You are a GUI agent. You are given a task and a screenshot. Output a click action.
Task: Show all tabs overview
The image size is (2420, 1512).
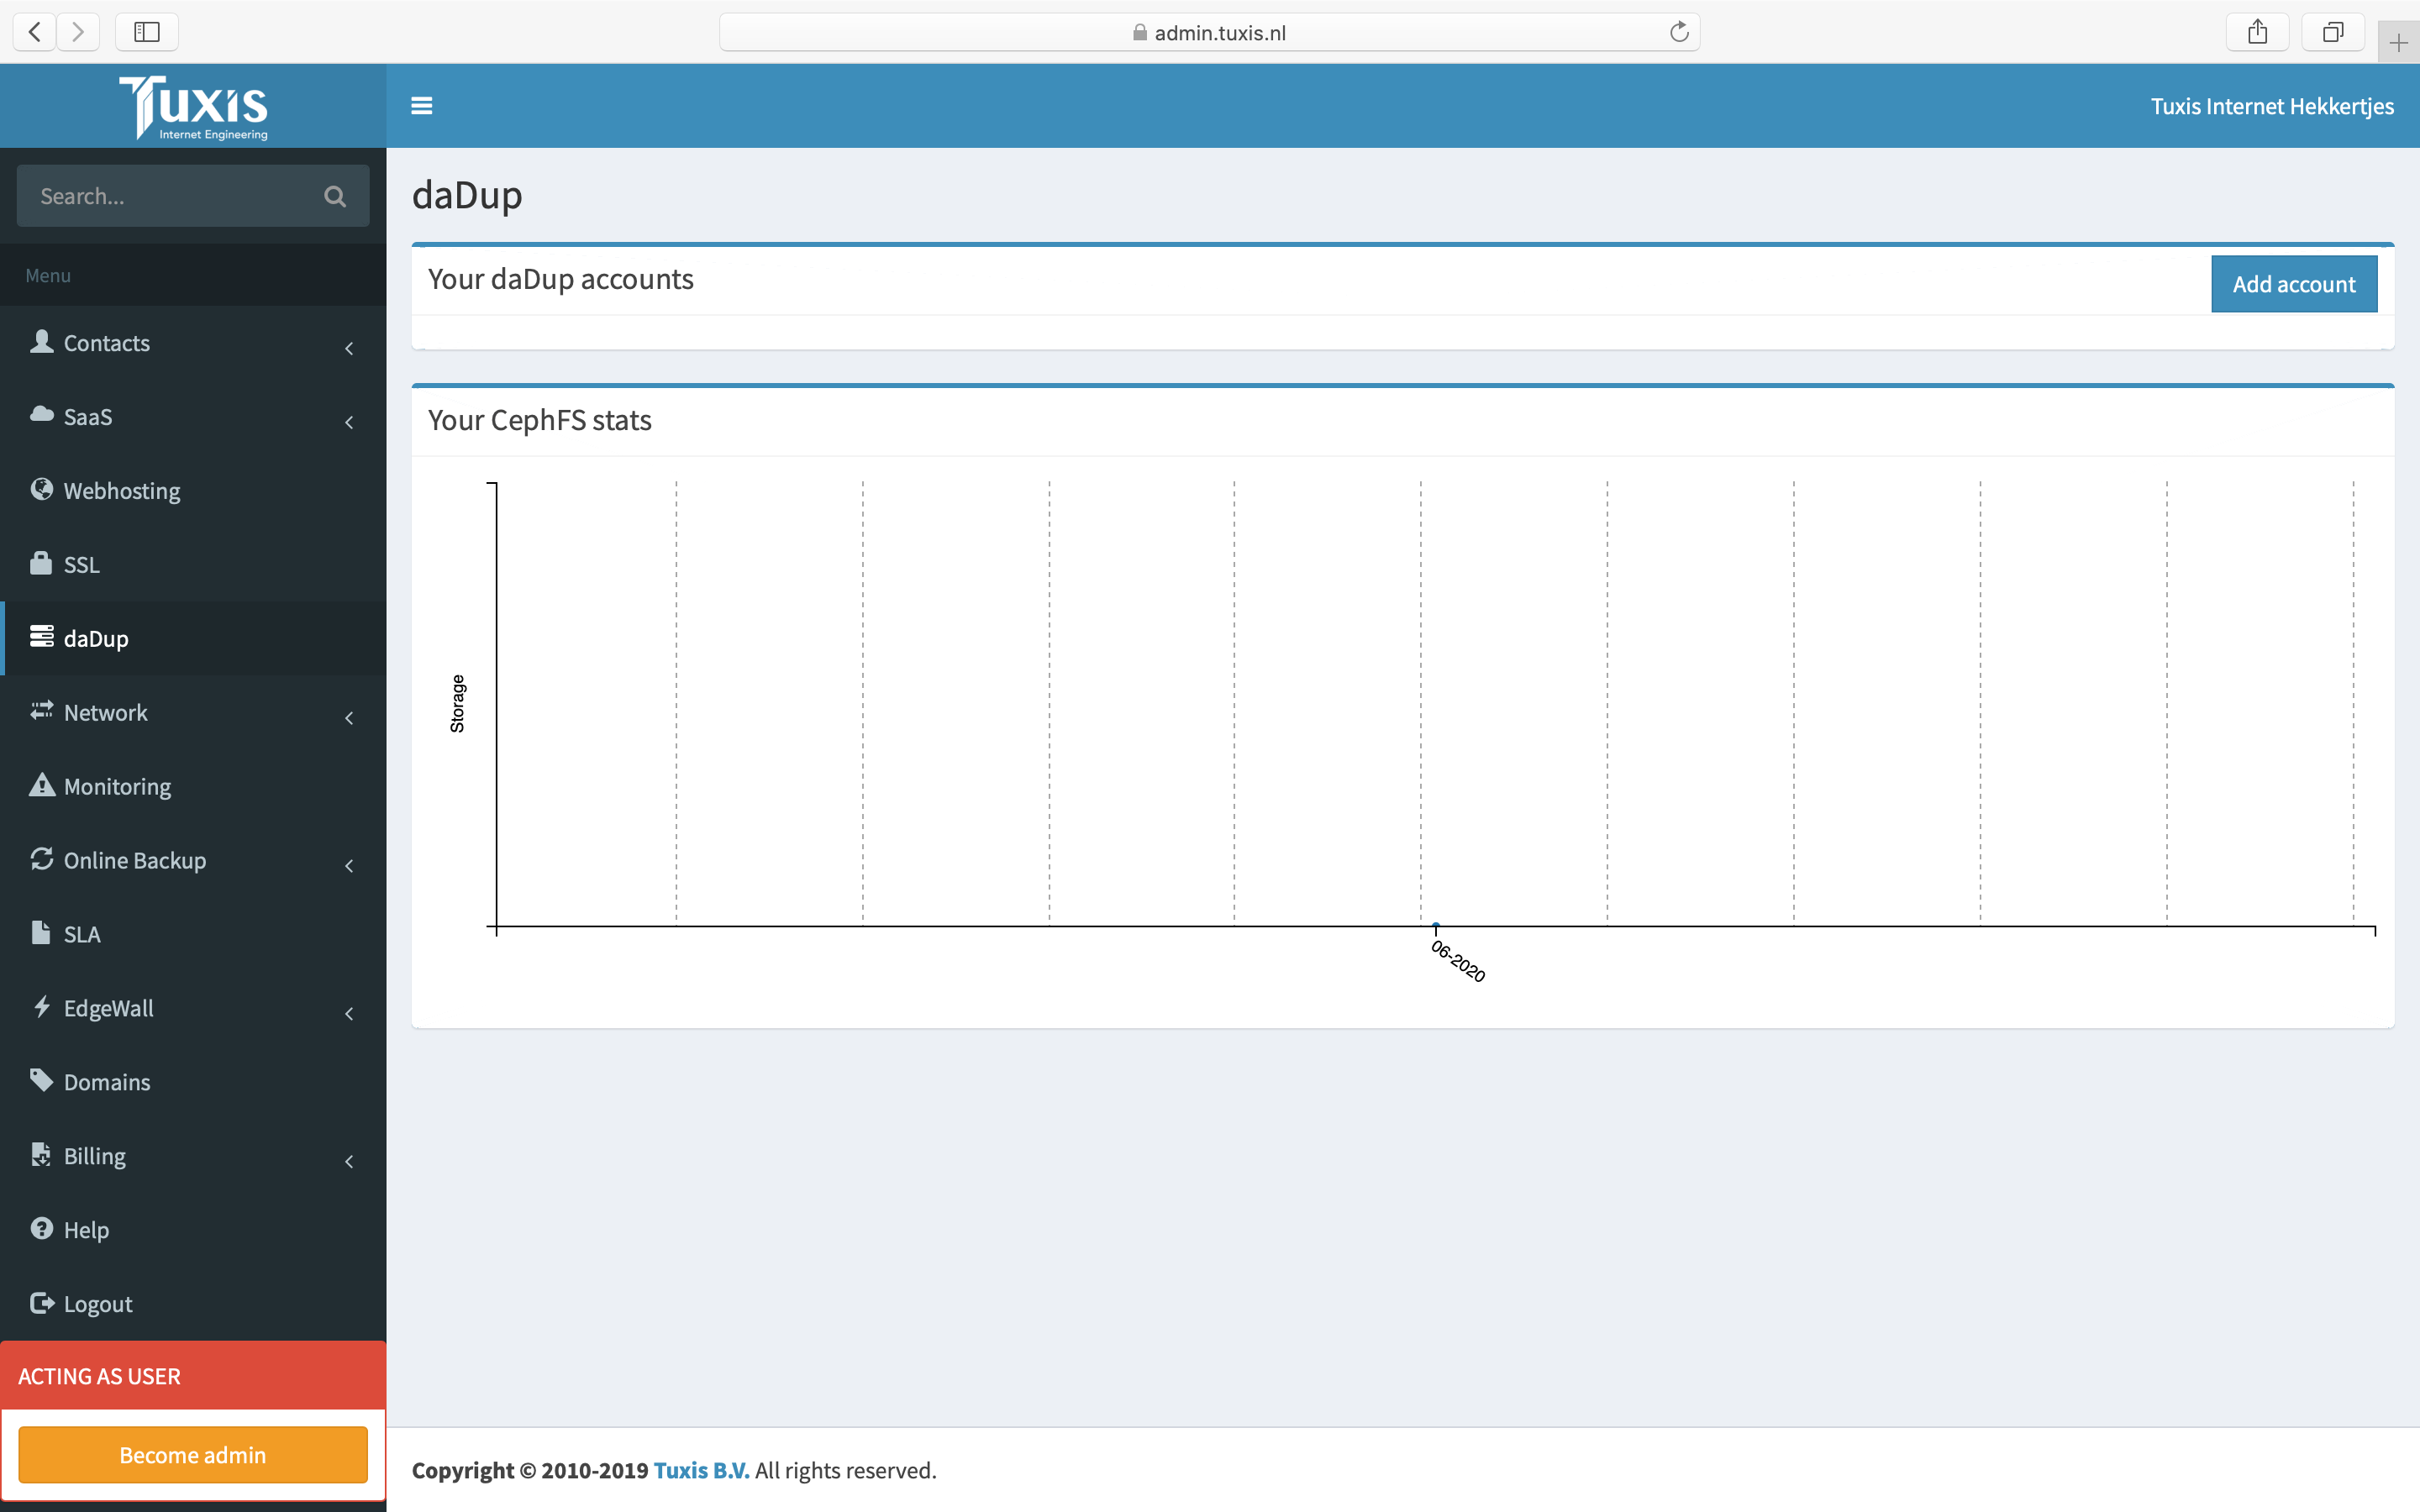tap(2332, 32)
